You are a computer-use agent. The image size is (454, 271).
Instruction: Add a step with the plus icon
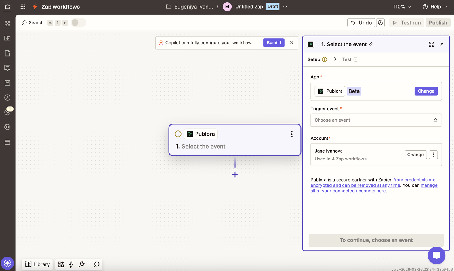pos(235,174)
